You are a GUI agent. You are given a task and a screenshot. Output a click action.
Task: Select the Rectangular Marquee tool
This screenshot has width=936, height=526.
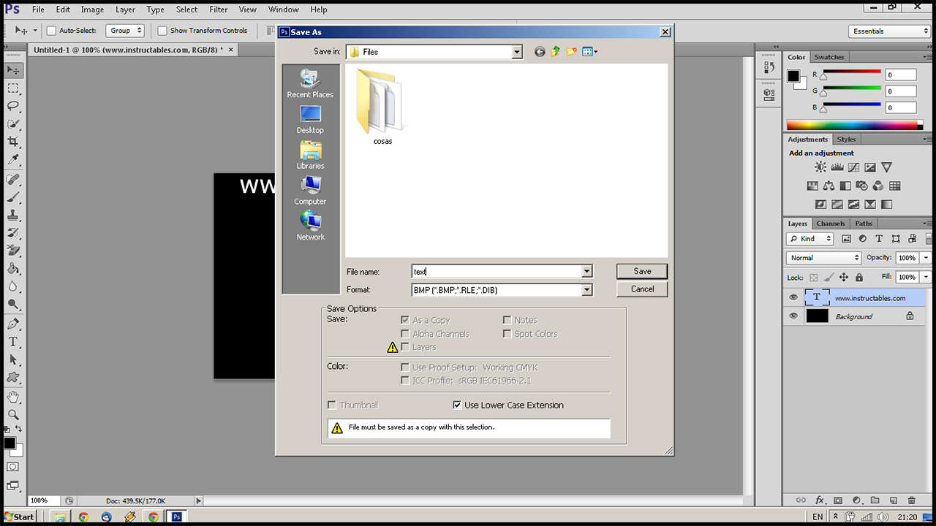pyautogui.click(x=13, y=88)
